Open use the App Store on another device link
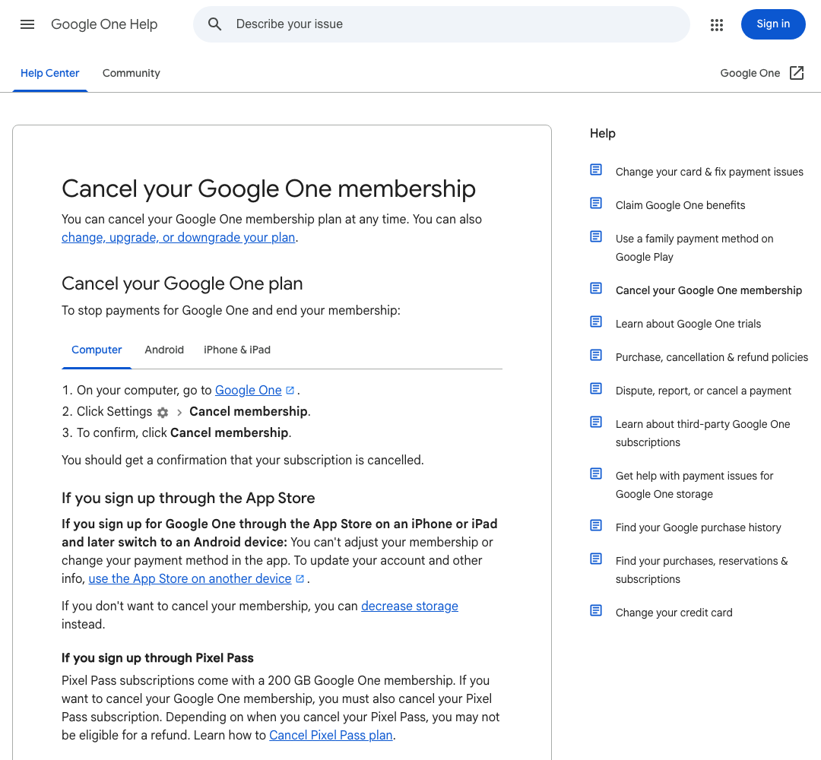This screenshot has height=760, width=821. [190, 579]
